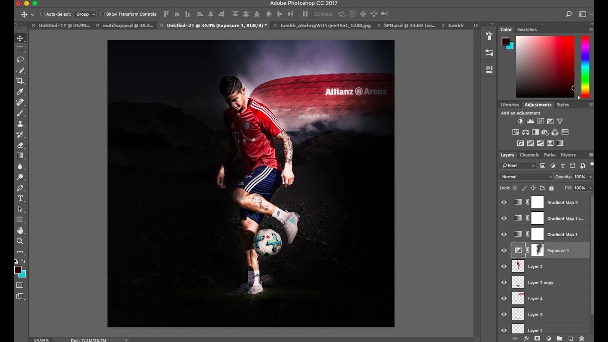Click the Layer 2 thumbnail
Image resolution: width=608 pixels, height=342 pixels.
pyautogui.click(x=518, y=266)
